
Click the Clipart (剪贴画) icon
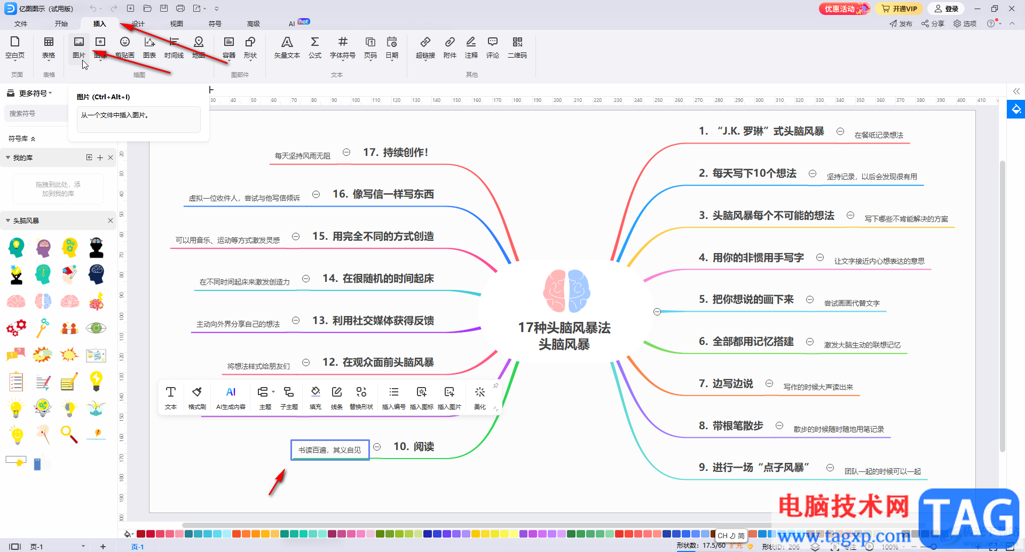125,48
